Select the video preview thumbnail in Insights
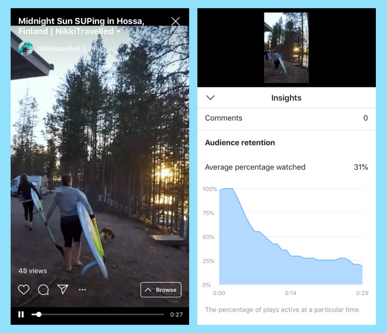Viewport: 387px width, 333px height. pyautogui.click(x=286, y=47)
